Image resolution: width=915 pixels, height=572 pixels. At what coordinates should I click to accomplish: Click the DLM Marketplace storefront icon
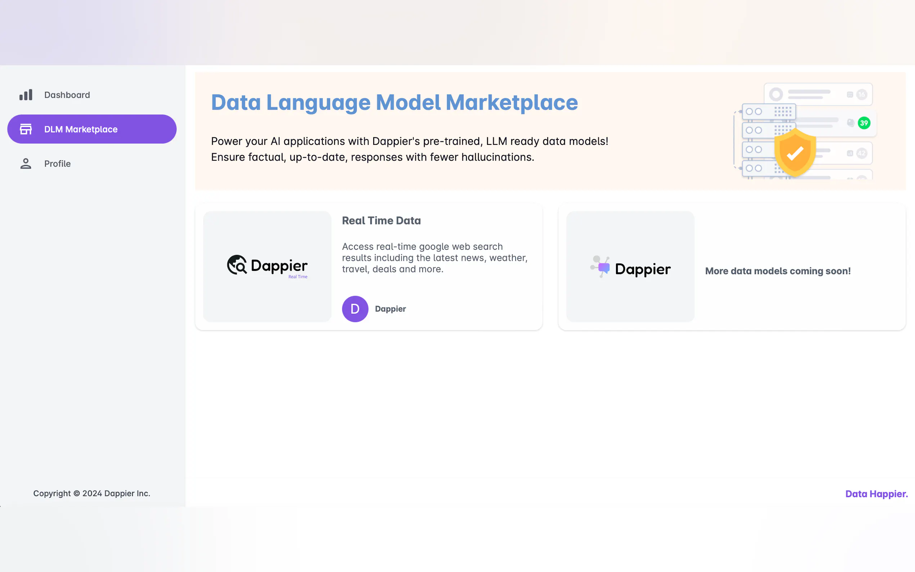(26, 129)
